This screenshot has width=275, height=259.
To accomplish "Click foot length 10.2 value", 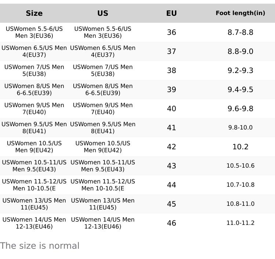I will pos(240,147).
